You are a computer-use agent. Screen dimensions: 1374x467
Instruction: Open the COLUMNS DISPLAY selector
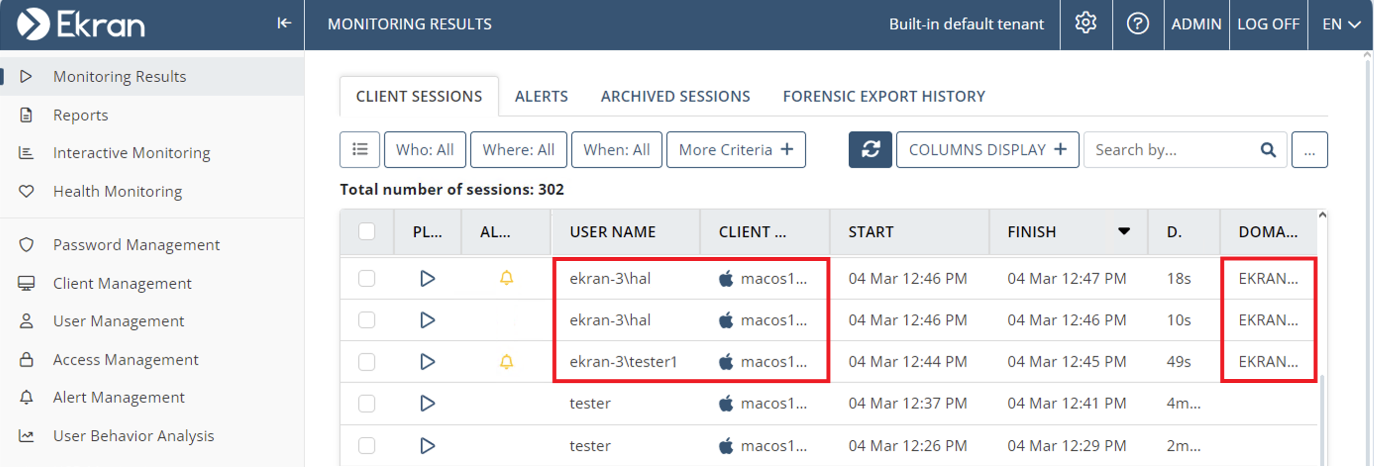tap(987, 150)
